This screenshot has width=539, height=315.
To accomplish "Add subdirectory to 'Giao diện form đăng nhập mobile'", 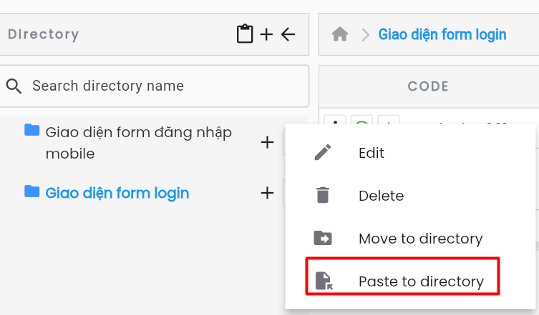I will pyautogui.click(x=267, y=142).
